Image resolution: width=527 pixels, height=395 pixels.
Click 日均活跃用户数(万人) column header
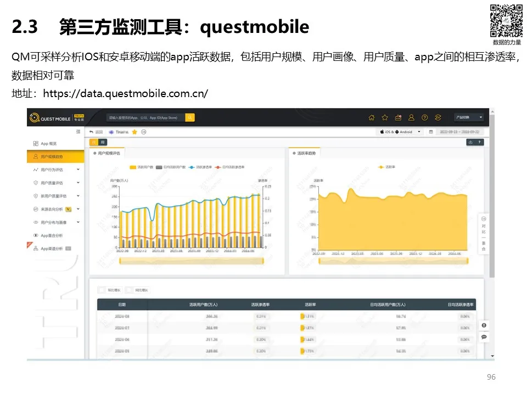click(388, 304)
